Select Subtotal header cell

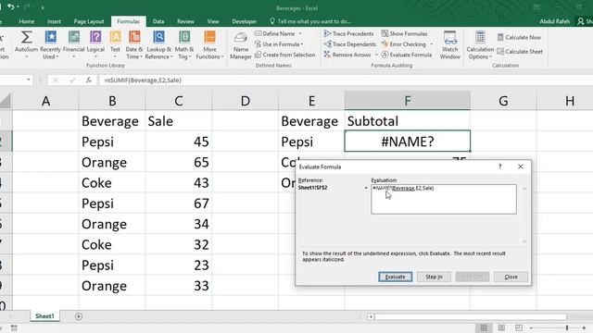tap(408, 121)
